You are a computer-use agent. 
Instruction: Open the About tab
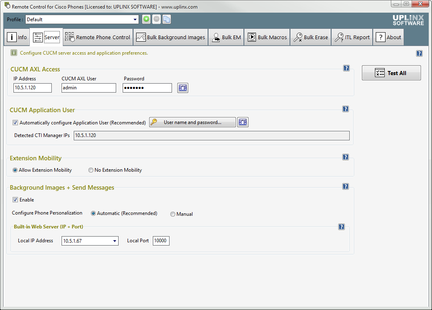(x=388, y=37)
